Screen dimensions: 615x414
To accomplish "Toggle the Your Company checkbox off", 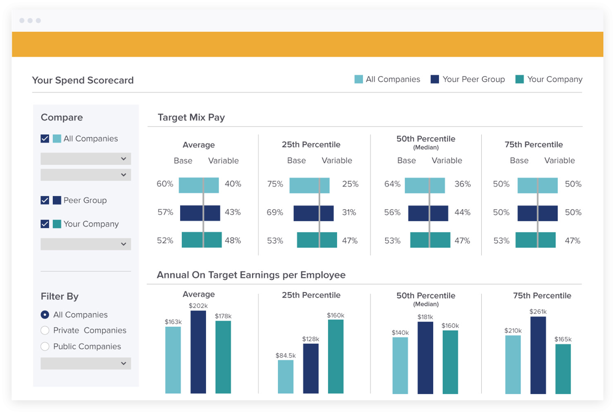I will tap(45, 224).
